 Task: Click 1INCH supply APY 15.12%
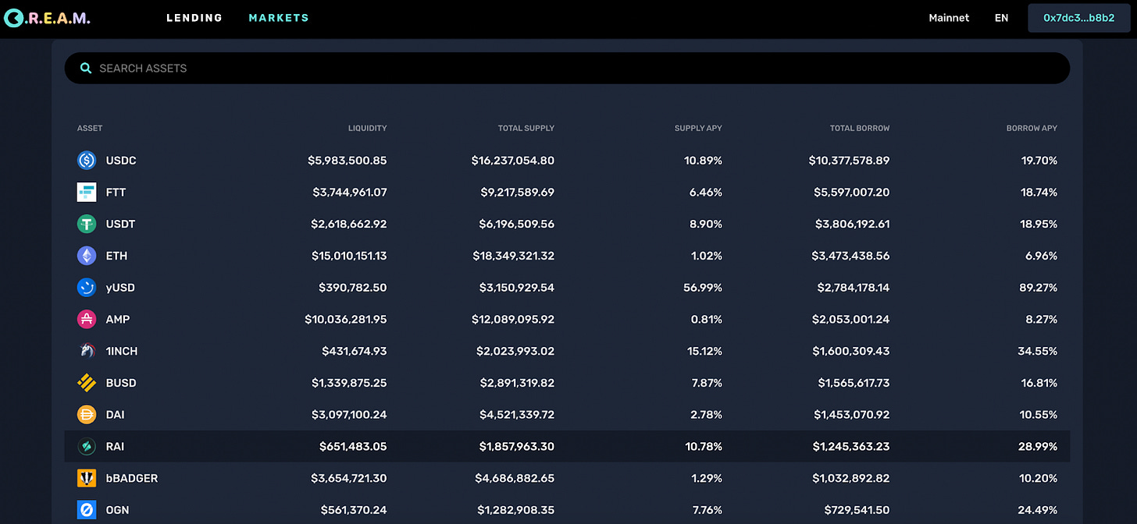[704, 351]
